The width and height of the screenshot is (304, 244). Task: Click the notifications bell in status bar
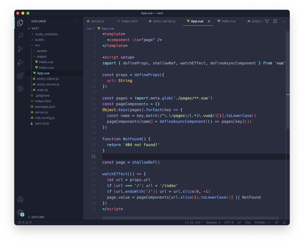pyautogui.click(x=284, y=222)
